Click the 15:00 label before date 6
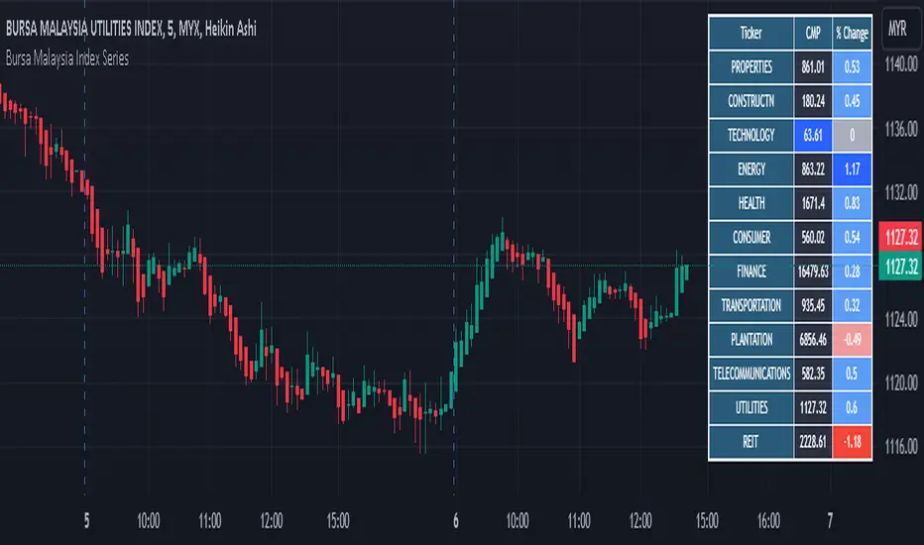924x545 pixels. 338,521
